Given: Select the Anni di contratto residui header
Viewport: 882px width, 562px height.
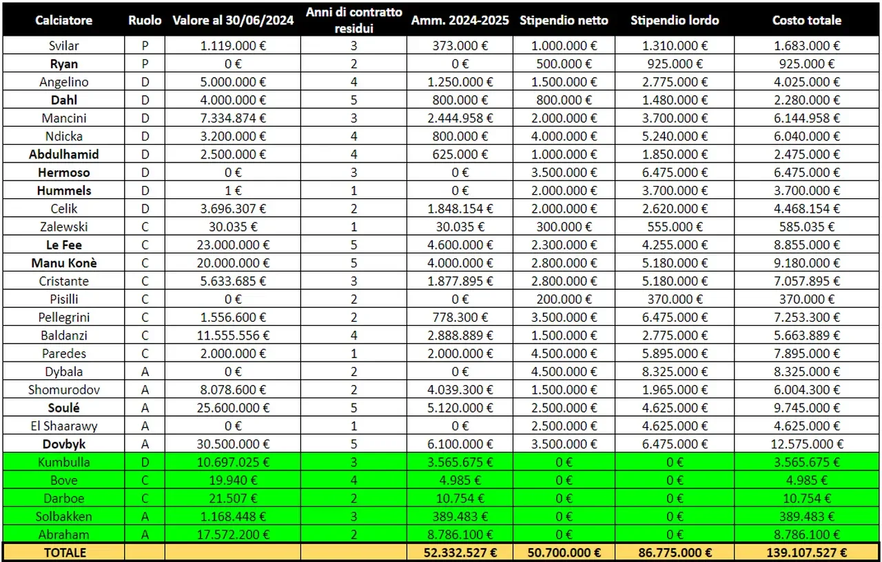Looking at the screenshot, I should [x=354, y=19].
